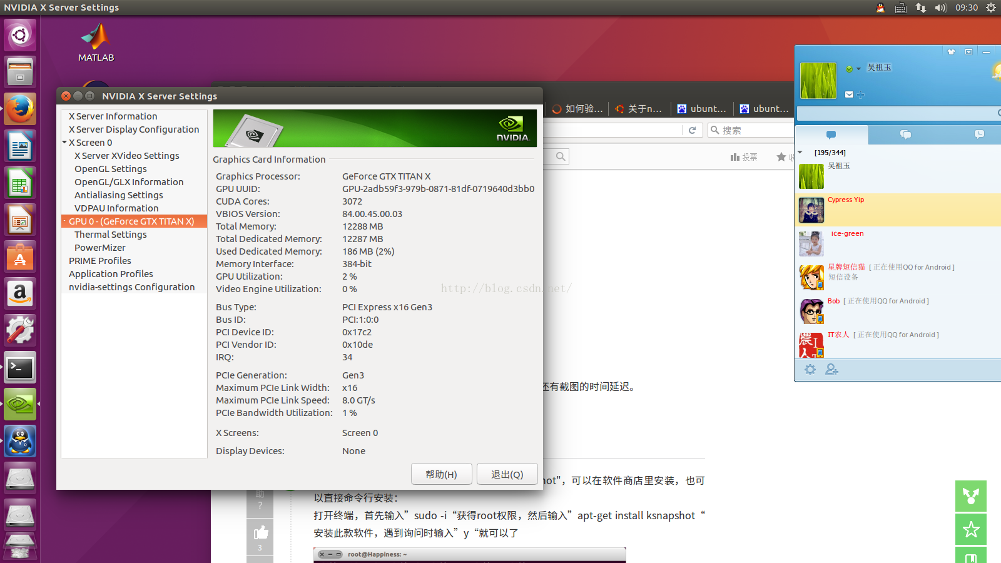
Task: Open nvidia-settings Configuration page
Action: tap(132, 287)
